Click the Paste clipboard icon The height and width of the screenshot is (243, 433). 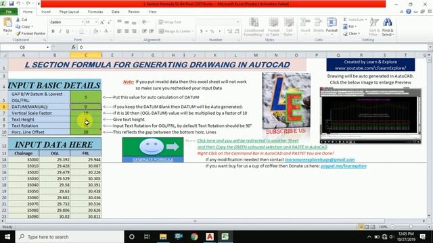click(x=7, y=22)
